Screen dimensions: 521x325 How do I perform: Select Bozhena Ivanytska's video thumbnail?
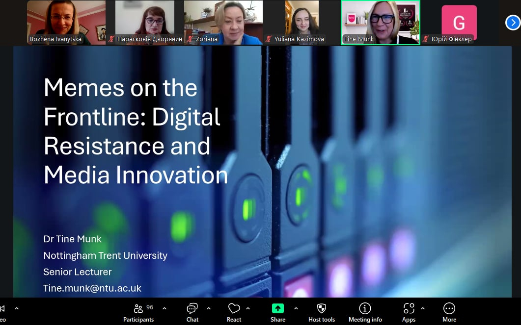coord(66,23)
